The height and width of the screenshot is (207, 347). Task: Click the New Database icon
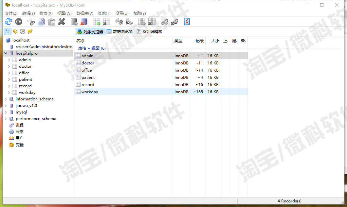pyautogui.click(x=74, y=22)
